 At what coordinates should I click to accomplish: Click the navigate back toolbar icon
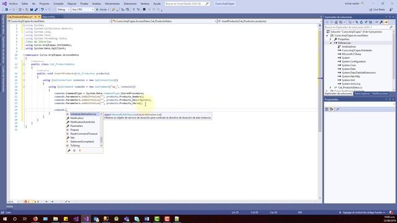[7, 10]
